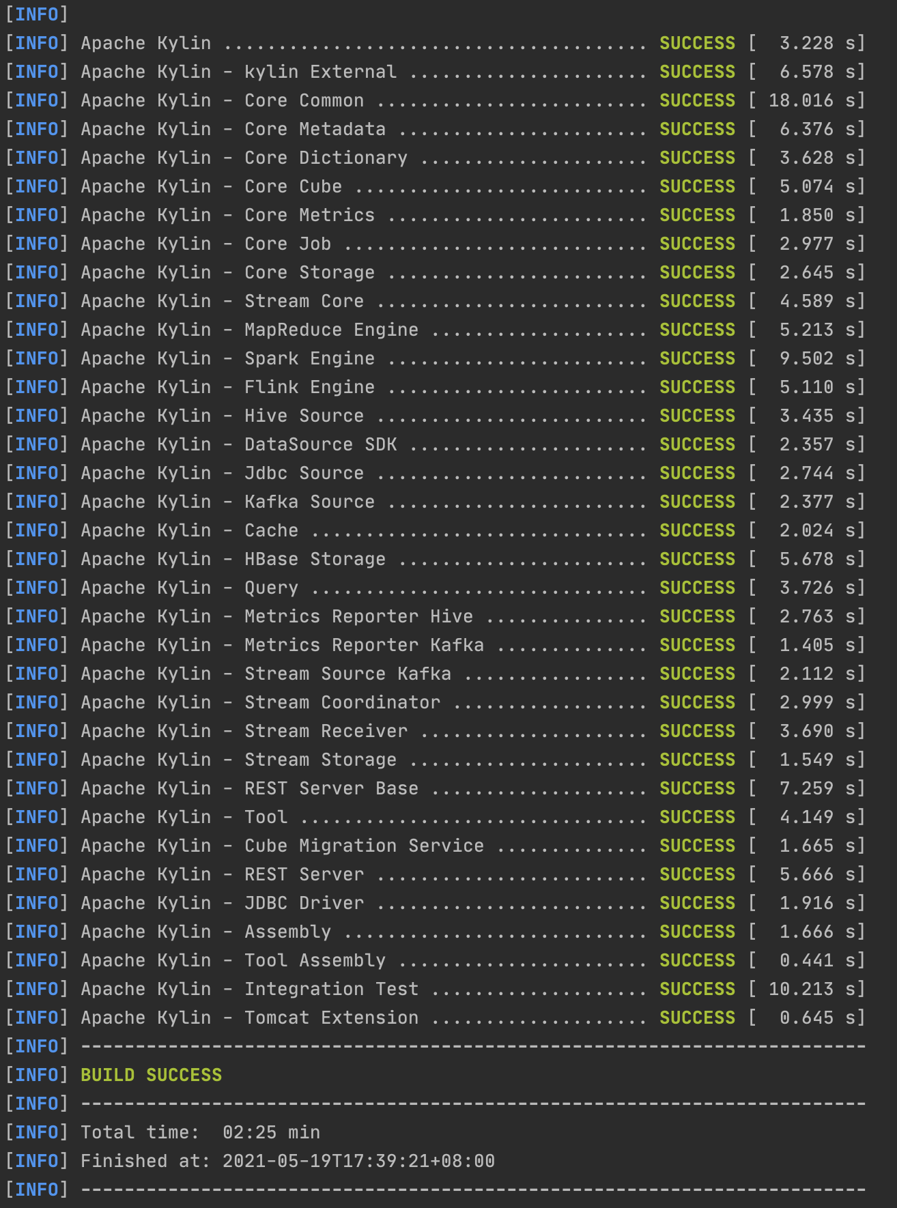Click the 7.259 s duration value

pyautogui.click(x=816, y=788)
